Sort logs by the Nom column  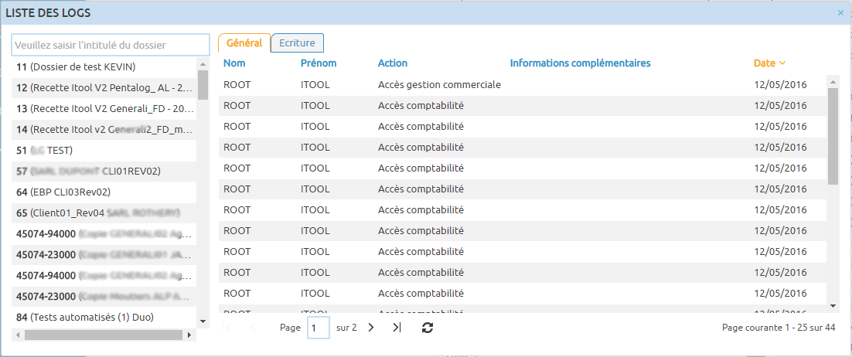[x=233, y=63]
